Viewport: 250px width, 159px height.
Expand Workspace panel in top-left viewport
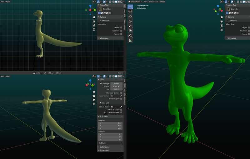(110, 38)
